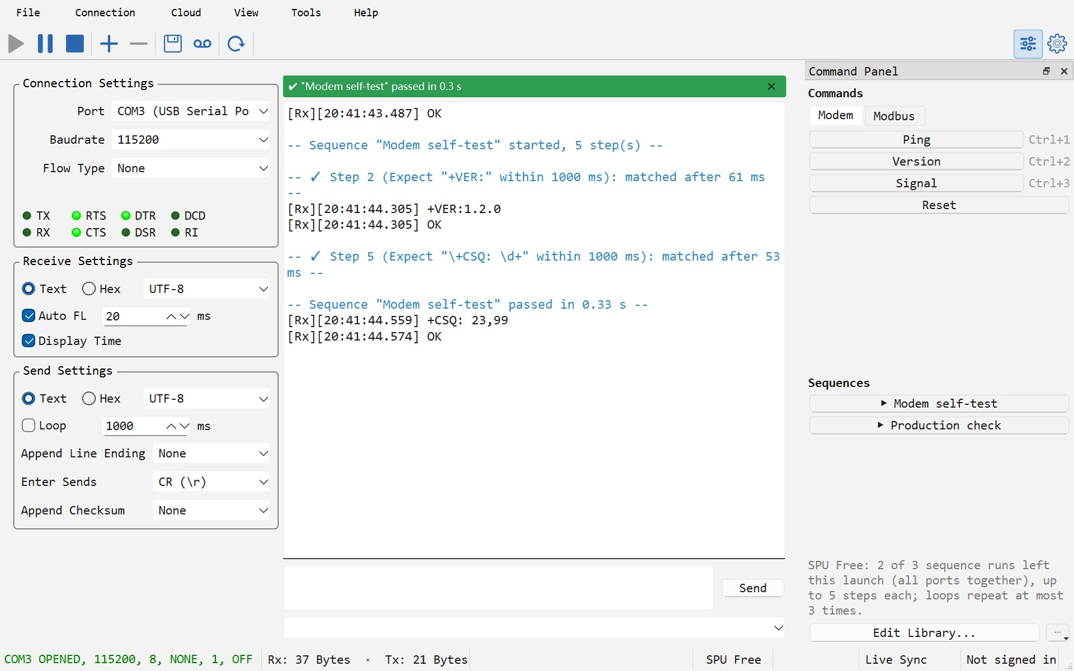The image size is (1074, 671).
Task: Remove connection with the minus icon
Action: tap(138, 44)
